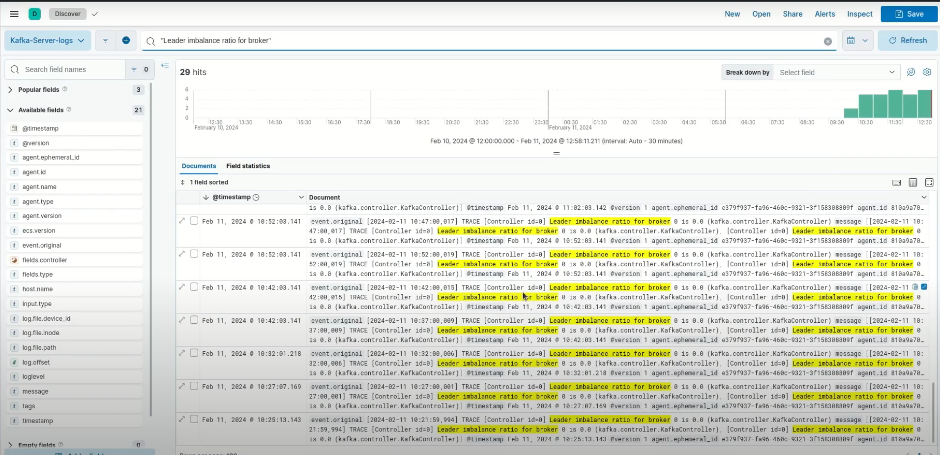The width and height of the screenshot is (940, 455).
Task: Select checkbox for 10:25:13.143 row
Action: pos(194,419)
